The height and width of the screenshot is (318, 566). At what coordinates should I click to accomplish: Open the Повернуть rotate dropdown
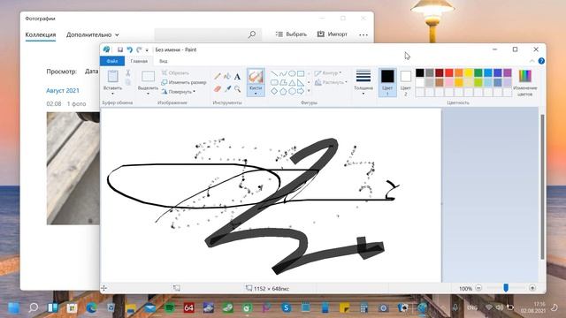(x=178, y=92)
